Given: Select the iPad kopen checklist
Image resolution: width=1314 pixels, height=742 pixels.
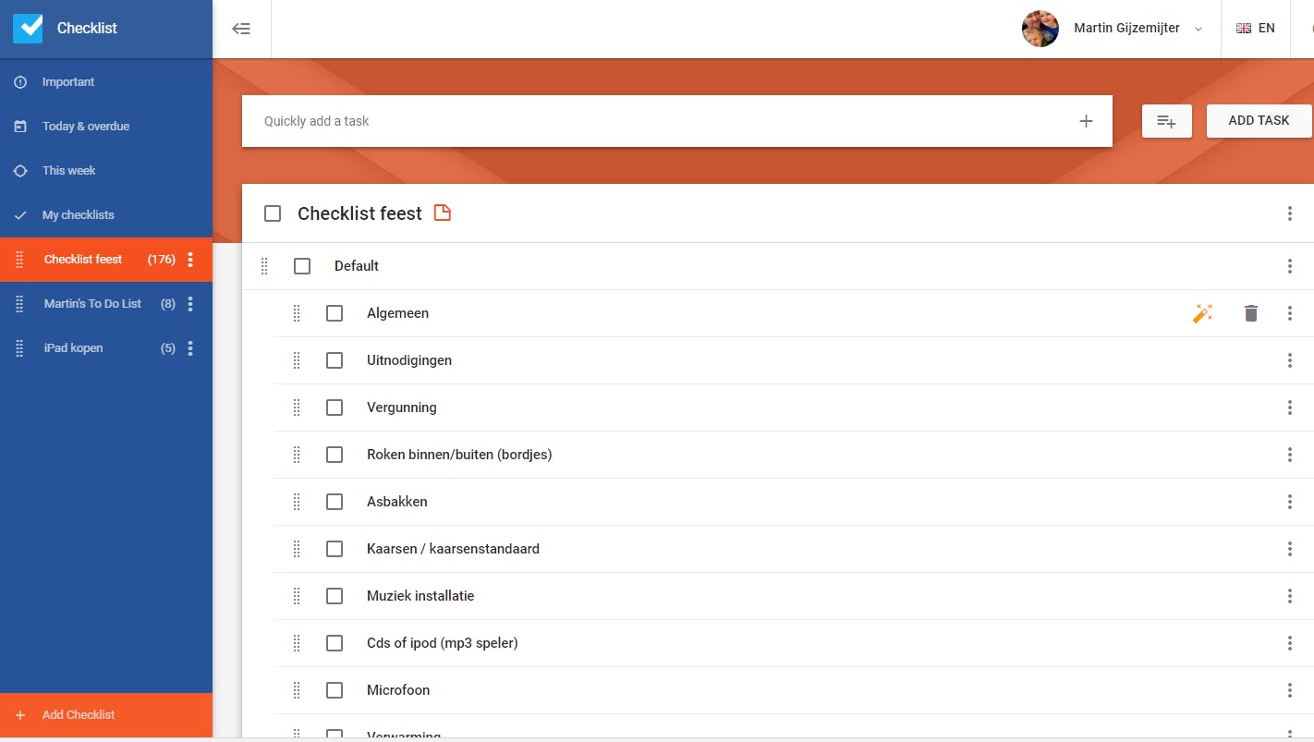Looking at the screenshot, I should [x=106, y=348].
